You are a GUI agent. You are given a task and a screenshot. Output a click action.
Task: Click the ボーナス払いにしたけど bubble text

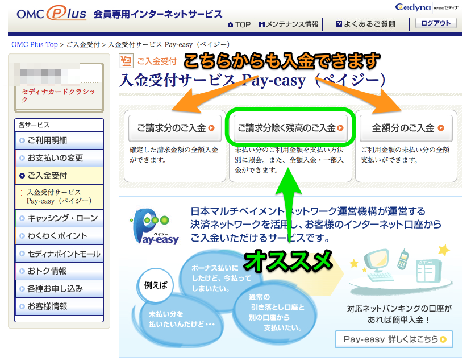point(221,278)
